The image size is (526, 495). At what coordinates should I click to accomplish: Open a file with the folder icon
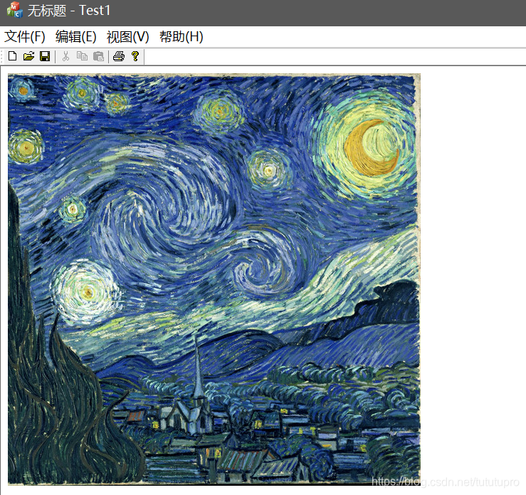click(29, 56)
